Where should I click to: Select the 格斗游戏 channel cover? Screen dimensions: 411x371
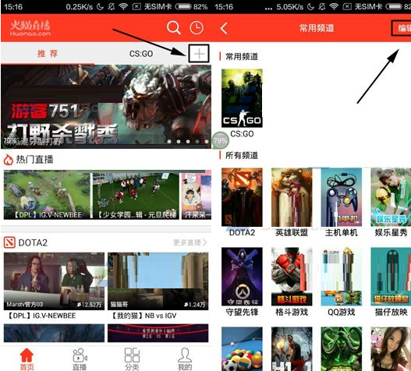tap(292, 277)
